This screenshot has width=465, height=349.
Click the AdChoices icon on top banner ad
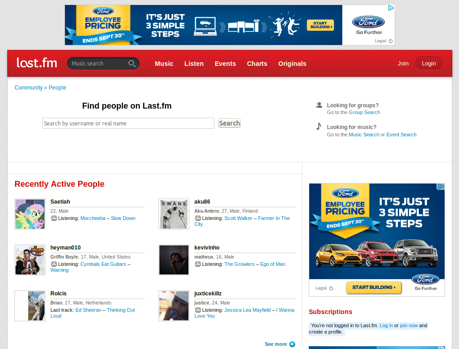(391, 8)
